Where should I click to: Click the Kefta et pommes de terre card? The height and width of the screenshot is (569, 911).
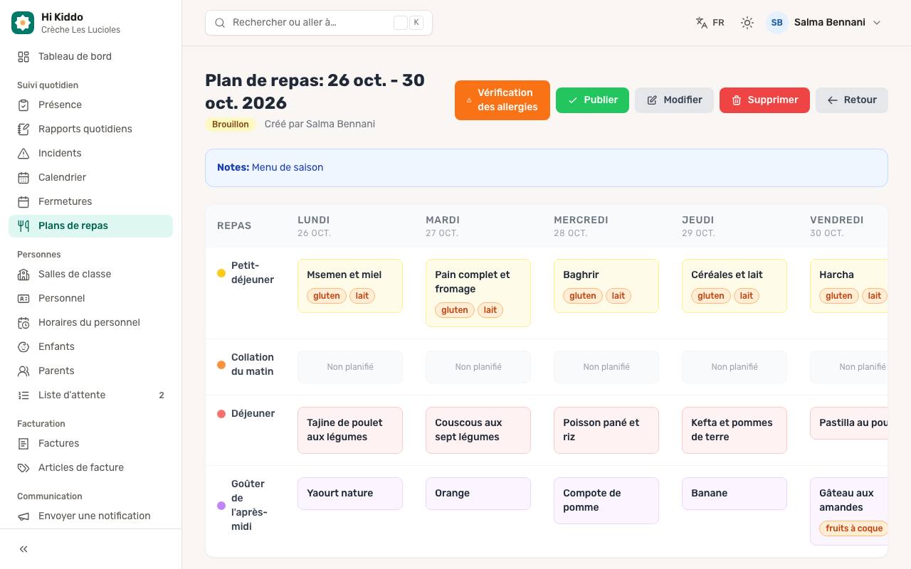[x=734, y=430]
